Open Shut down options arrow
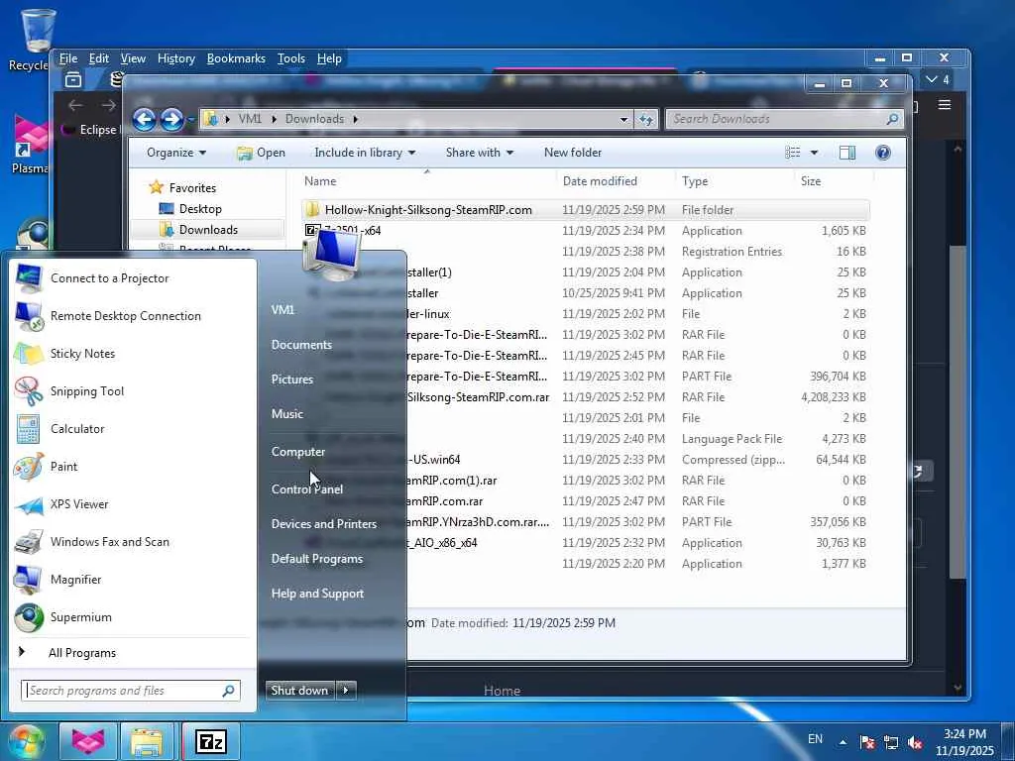 pos(346,690)
